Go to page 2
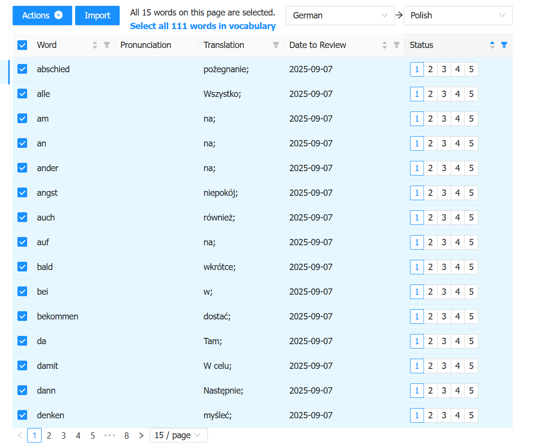The height and width of the screenshot is (444, 534). pos(49,435)
